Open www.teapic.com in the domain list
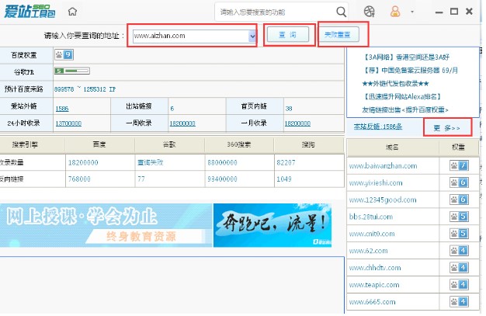Screen dimensions: 486x316 click(374, 285)
